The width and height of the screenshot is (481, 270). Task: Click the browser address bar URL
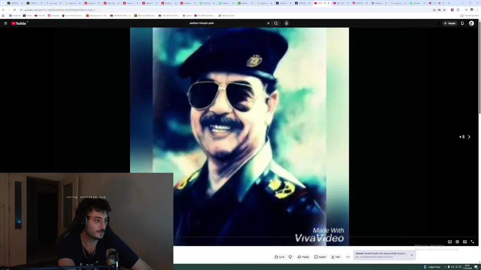[x=60, y=10]
